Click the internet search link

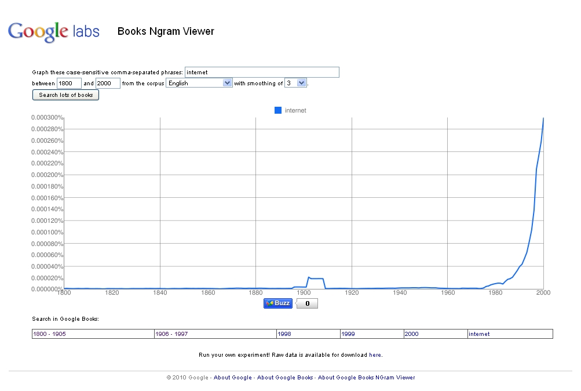479,334
